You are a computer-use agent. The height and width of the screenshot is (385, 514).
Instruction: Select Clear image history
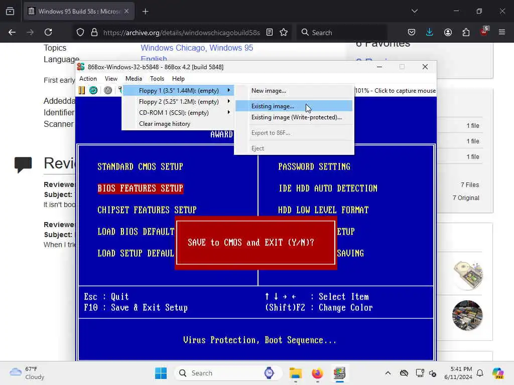point(164,124)
